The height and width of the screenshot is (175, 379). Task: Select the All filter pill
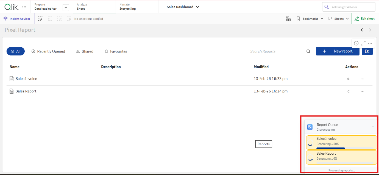(16, 51)
